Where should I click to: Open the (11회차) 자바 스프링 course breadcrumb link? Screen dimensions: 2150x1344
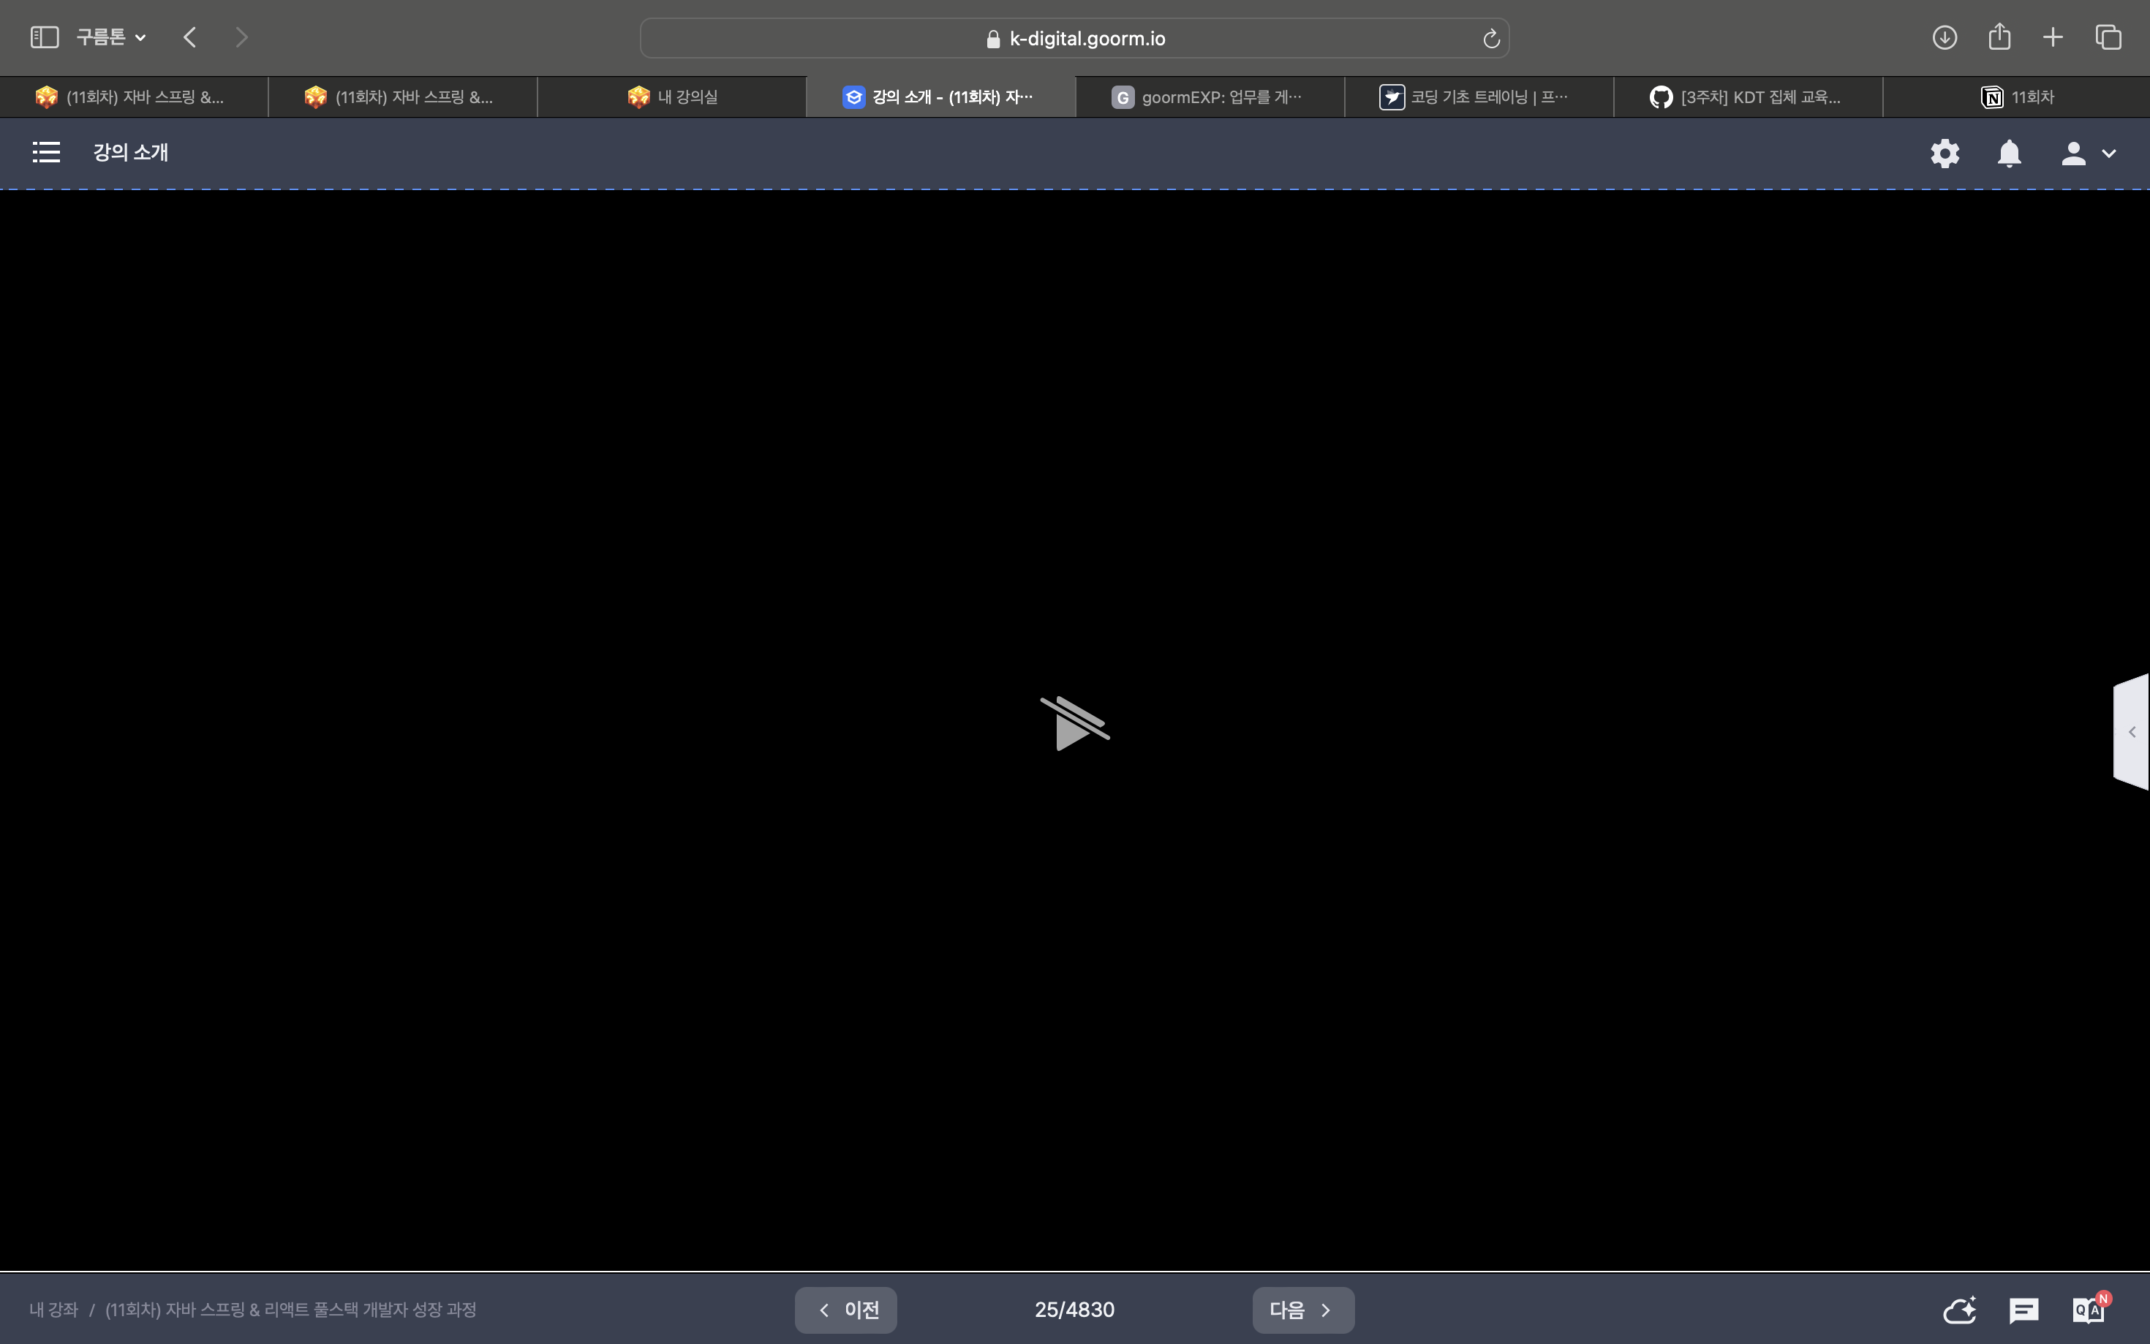tap(290, 1310)
